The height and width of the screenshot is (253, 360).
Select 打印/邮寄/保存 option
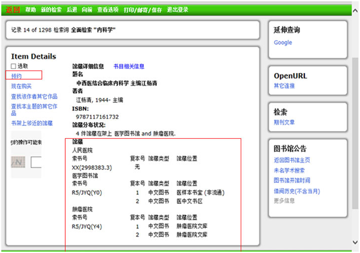click(x=143, y=10)
